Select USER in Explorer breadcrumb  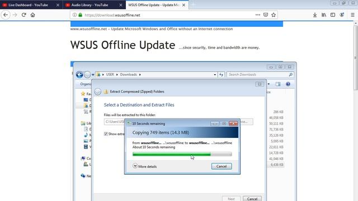(110, 74)
